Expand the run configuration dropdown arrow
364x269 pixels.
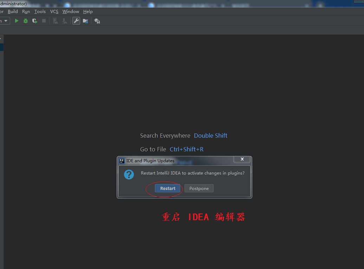coord(6,21)
